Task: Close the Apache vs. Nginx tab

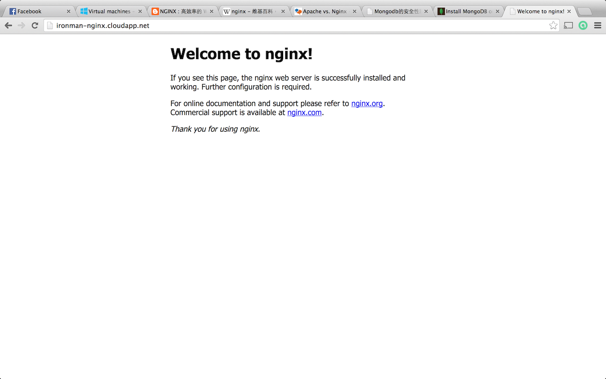Action: click(x=354, y=11)
